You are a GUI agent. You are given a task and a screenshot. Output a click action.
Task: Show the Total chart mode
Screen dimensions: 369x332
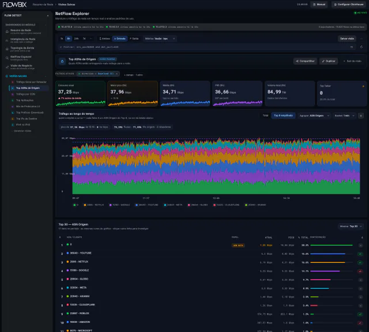pos(265,115)
